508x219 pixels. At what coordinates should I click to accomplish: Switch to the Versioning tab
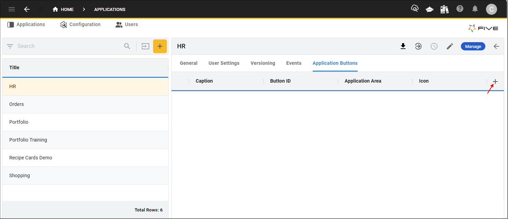tap(262, 63)
